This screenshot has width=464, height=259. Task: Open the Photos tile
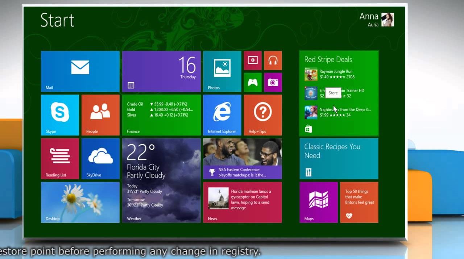[x=222, y=71]
